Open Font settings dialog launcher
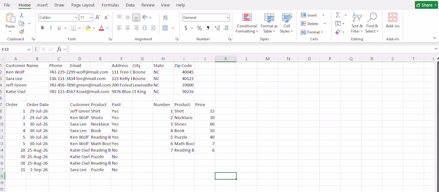The height and width of the screenshot is (192, 439). (x=110, y=39)
